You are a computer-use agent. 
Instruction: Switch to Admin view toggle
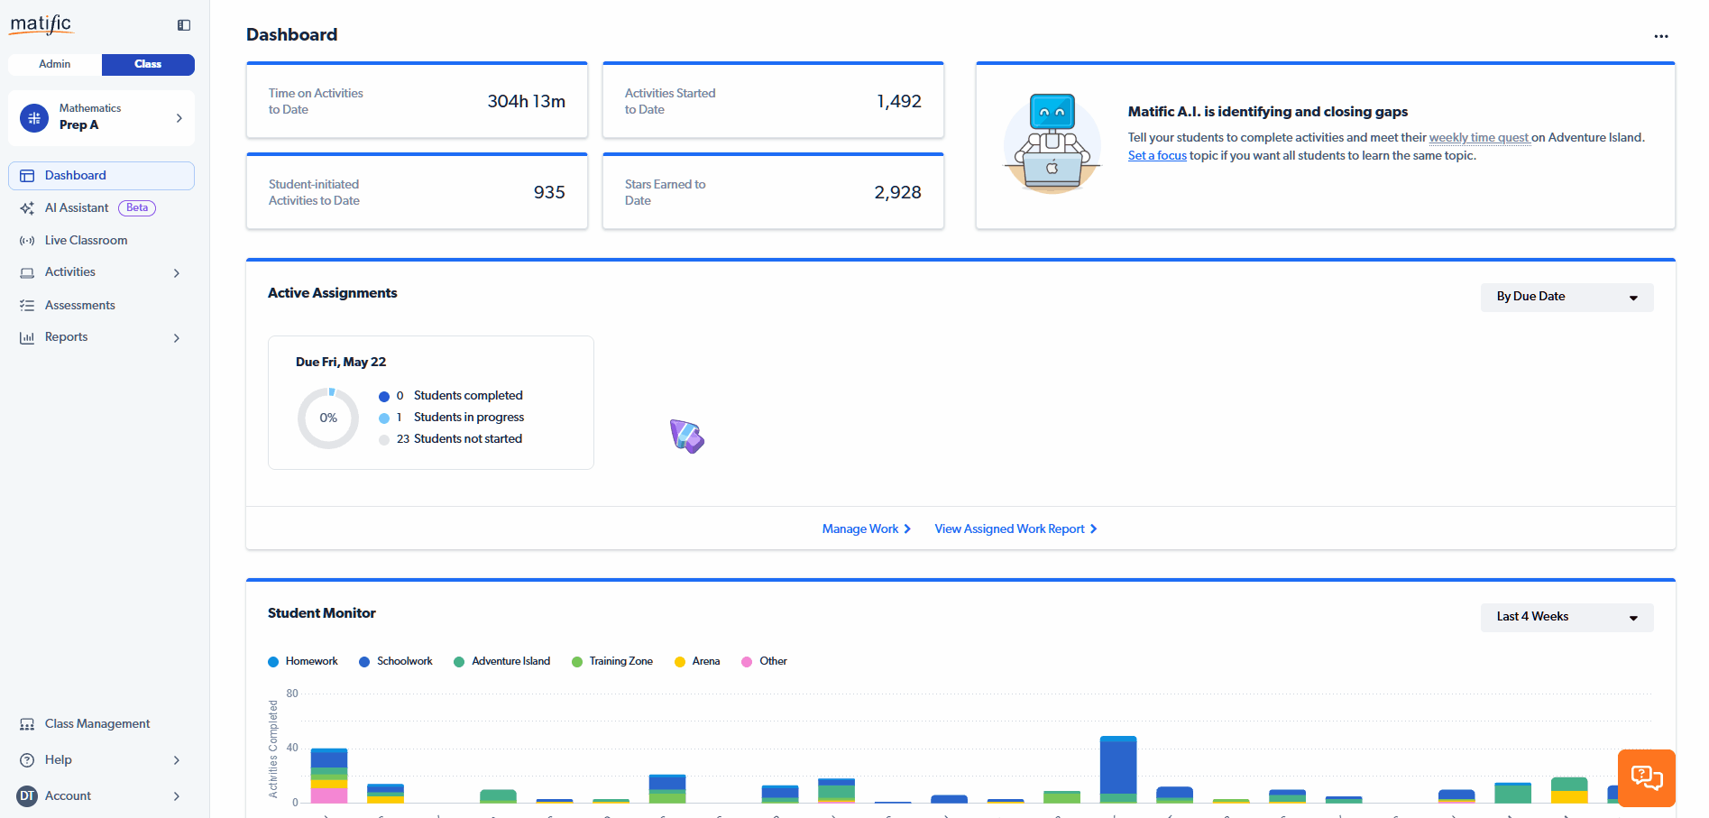click(55, 65)
